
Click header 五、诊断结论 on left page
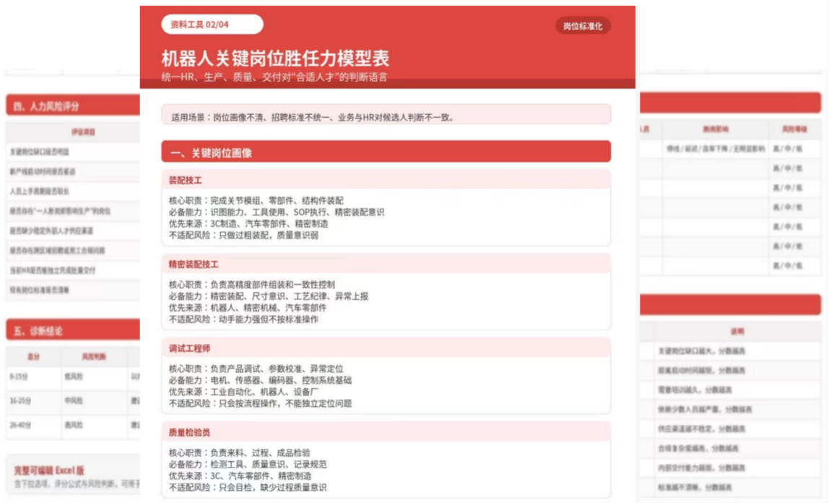(x=73, y=330)
